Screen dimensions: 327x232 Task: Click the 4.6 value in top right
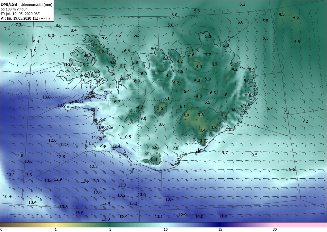296,17
